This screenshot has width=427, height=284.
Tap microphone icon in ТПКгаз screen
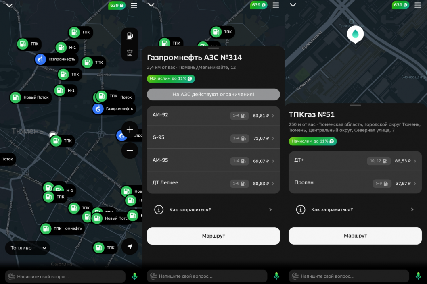click(x=418, y=276)
